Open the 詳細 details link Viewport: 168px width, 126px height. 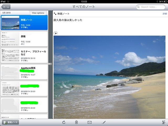coord(165,14)
